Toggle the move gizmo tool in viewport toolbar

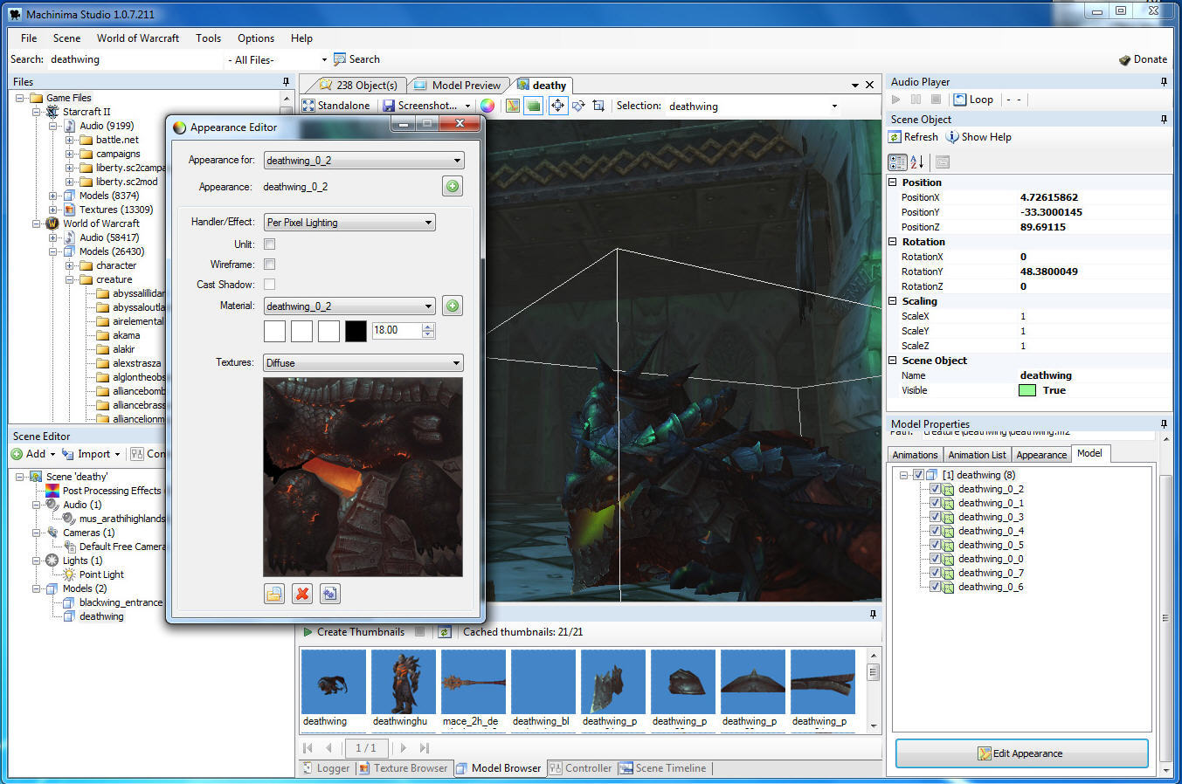click(x=557, y=106)
